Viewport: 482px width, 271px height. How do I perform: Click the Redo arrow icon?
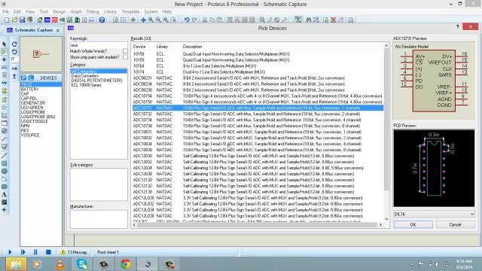tap(194, 20)
